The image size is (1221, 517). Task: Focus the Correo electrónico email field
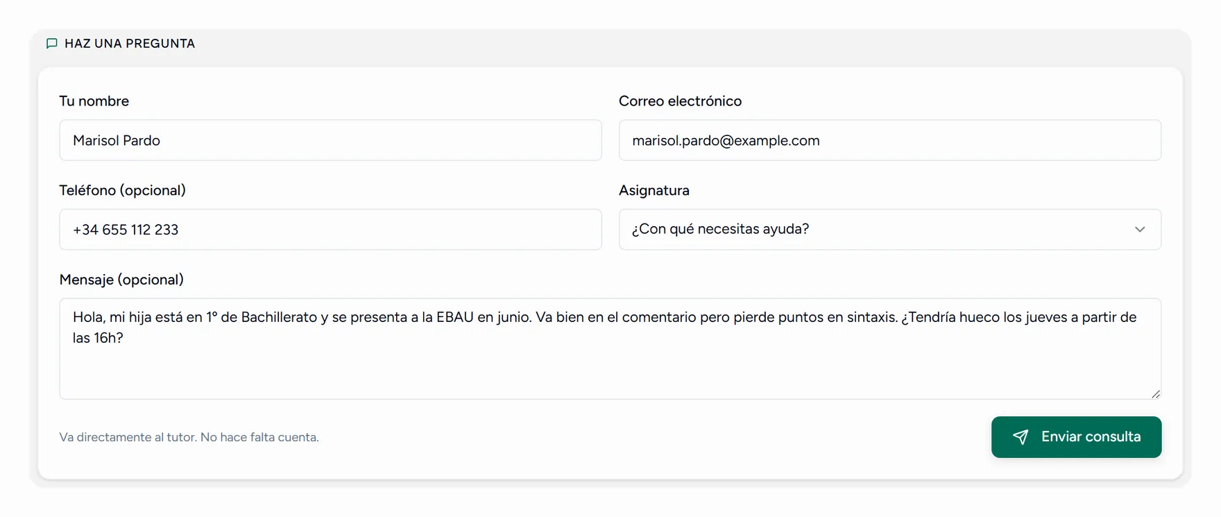[890, 140]
